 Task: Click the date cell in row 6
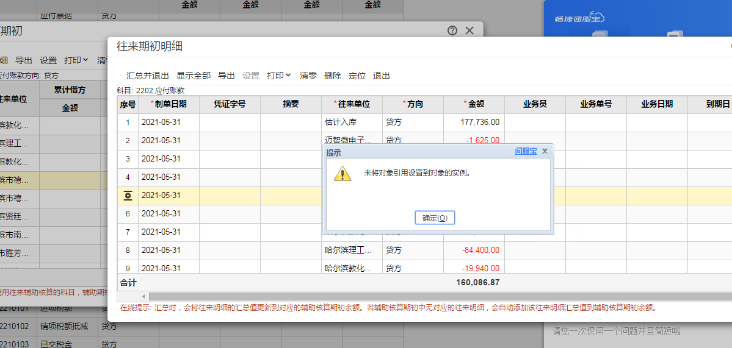point(169,214)
